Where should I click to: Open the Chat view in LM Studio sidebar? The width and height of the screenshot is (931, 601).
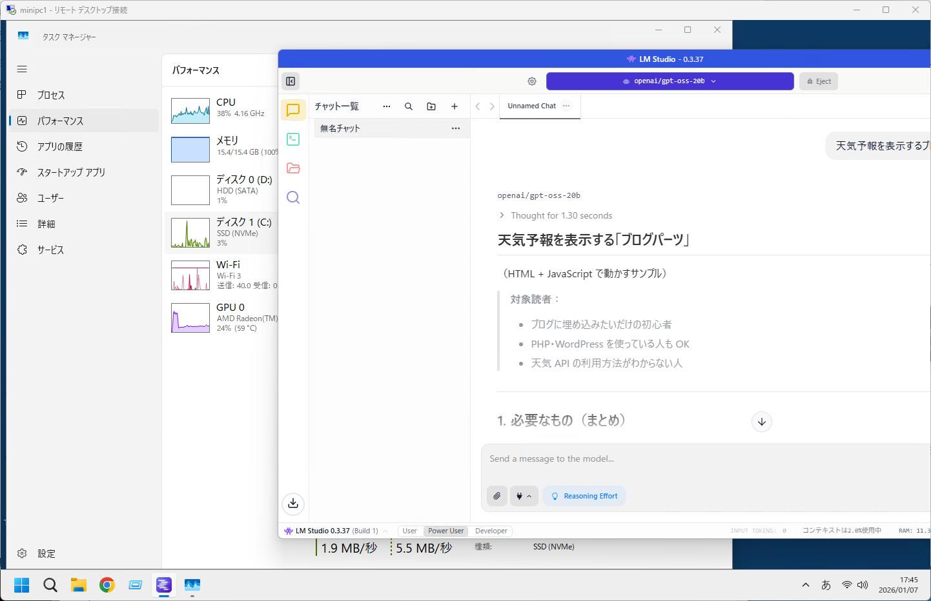[293, 110]
